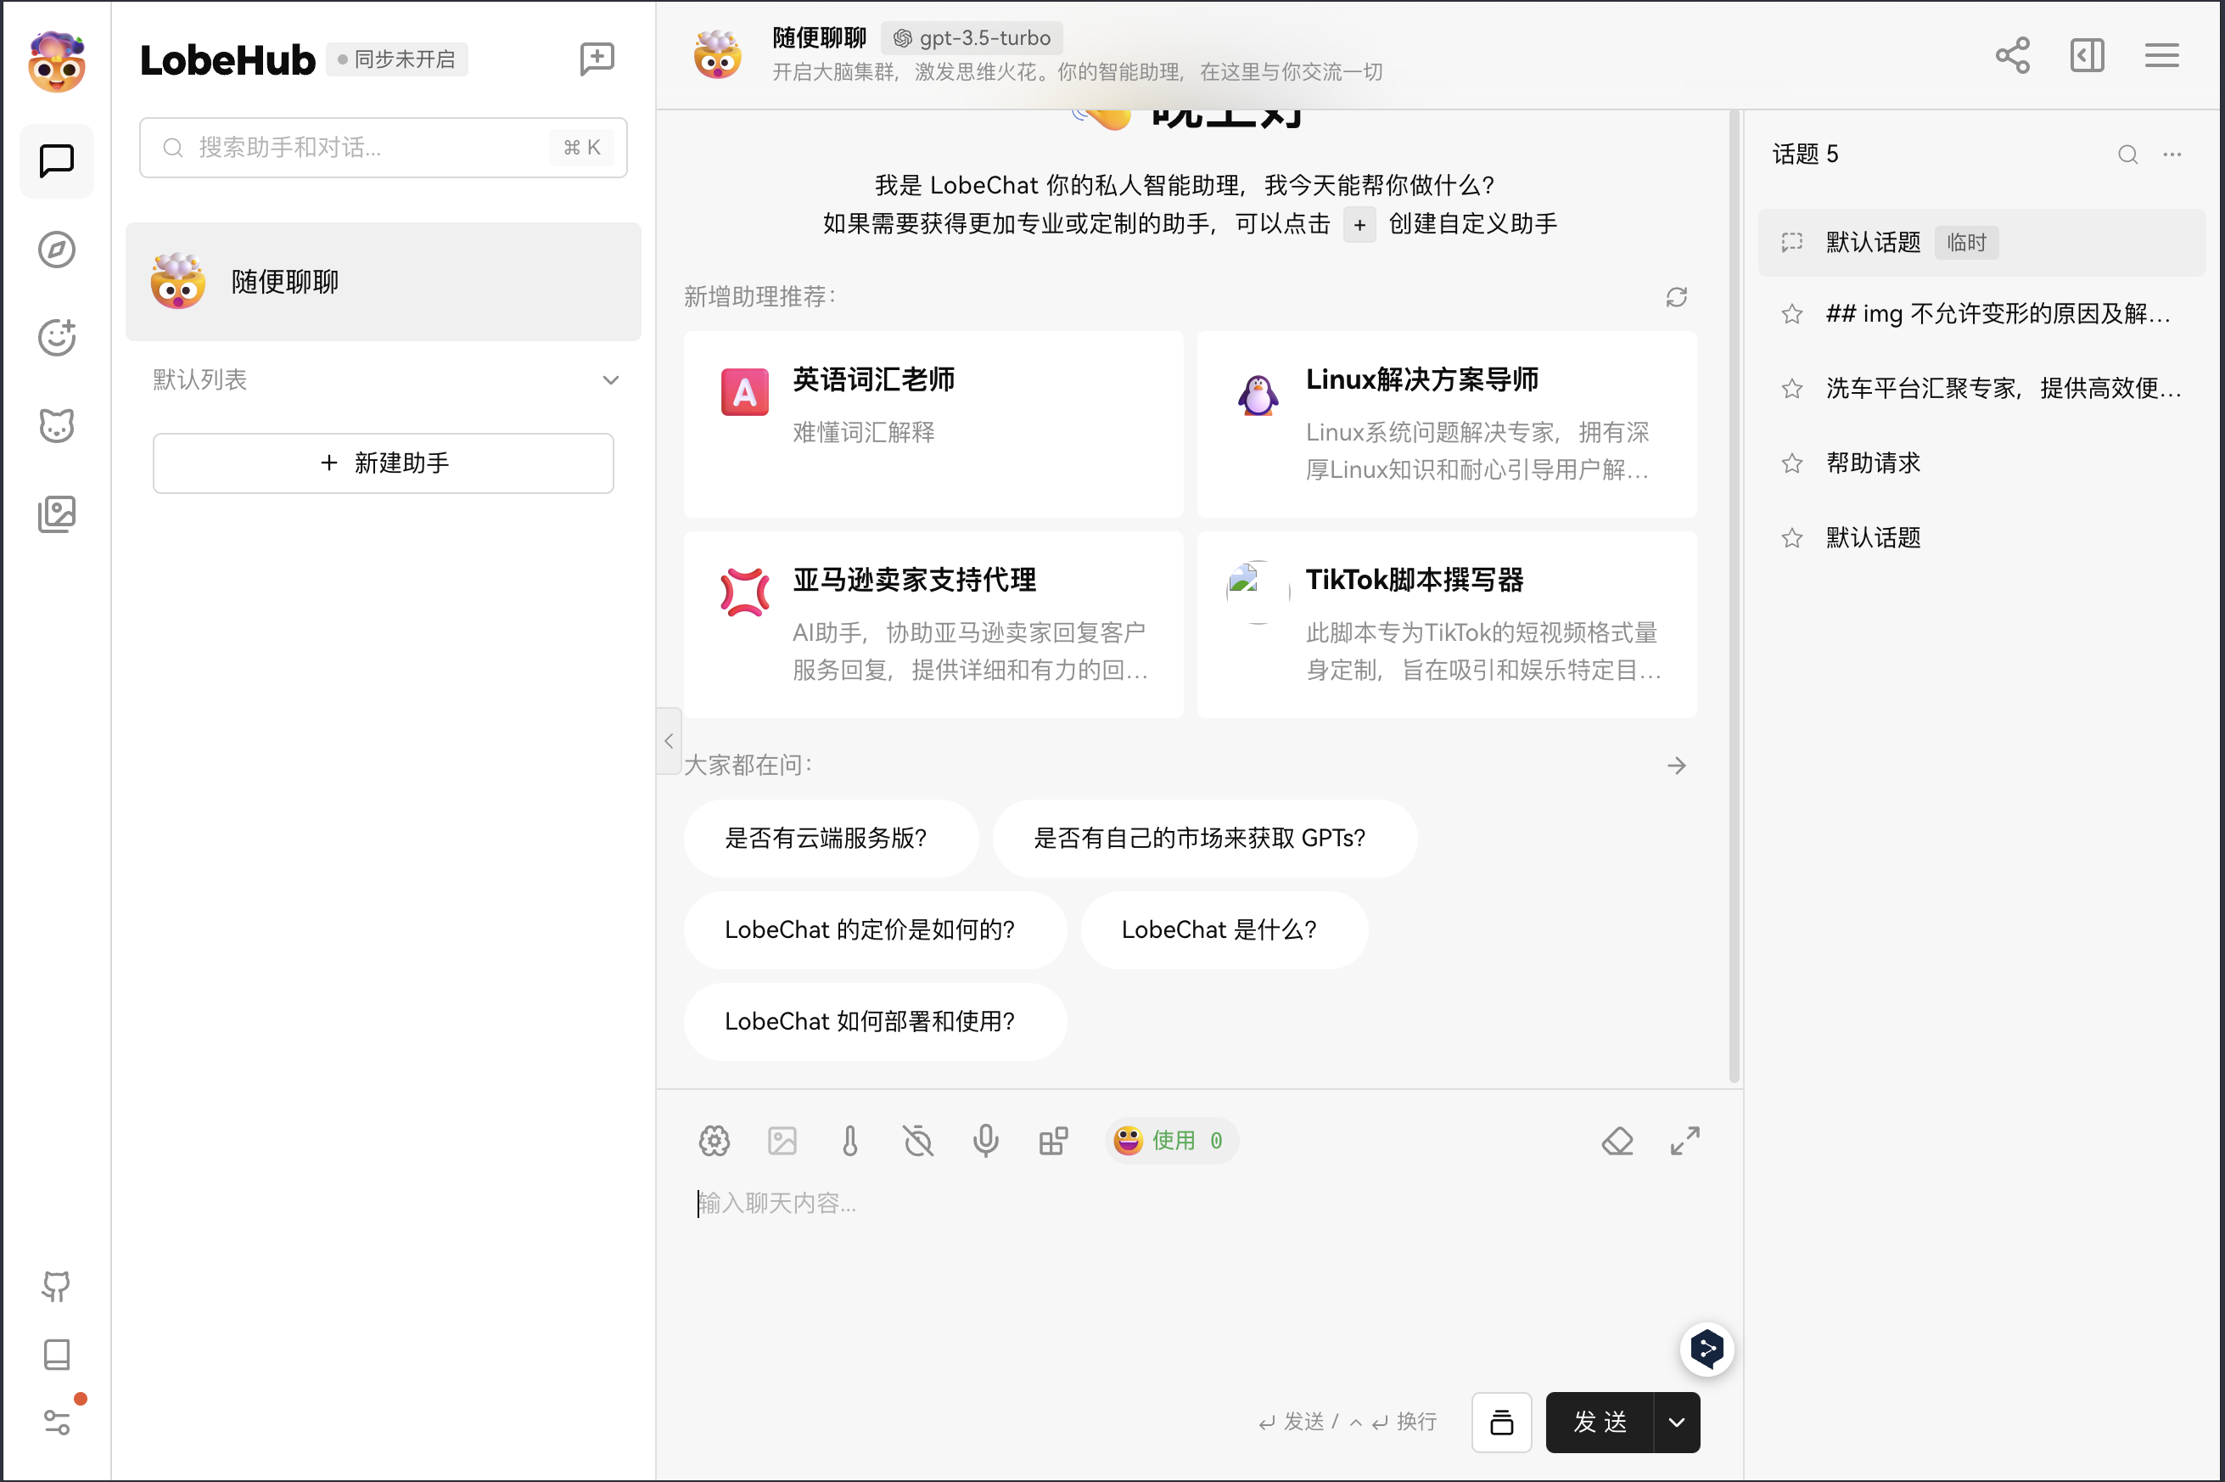Open the send button dropdown arrow
The width and height of the screenshot is (2225, 1482).
point(1677,1422)
